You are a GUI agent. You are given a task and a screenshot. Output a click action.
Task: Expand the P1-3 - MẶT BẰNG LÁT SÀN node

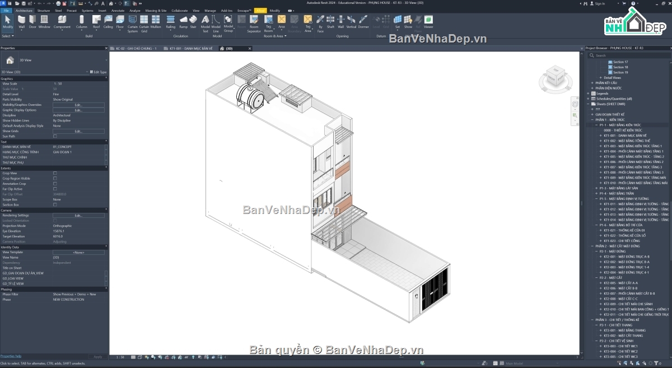pos(596,188)
